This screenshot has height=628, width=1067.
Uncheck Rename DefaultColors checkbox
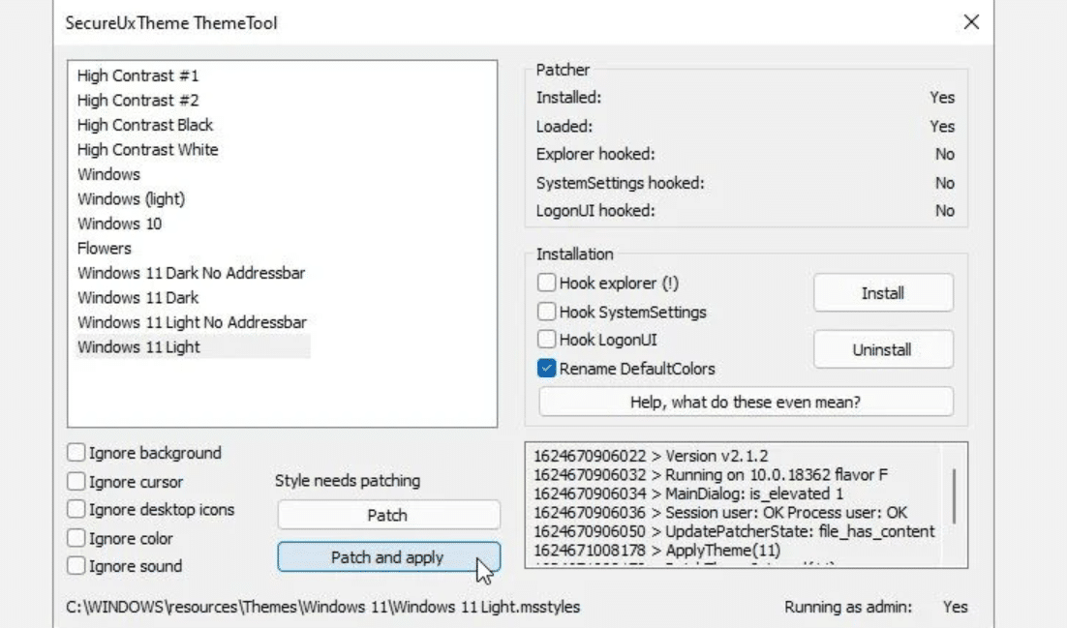(547, 368)
